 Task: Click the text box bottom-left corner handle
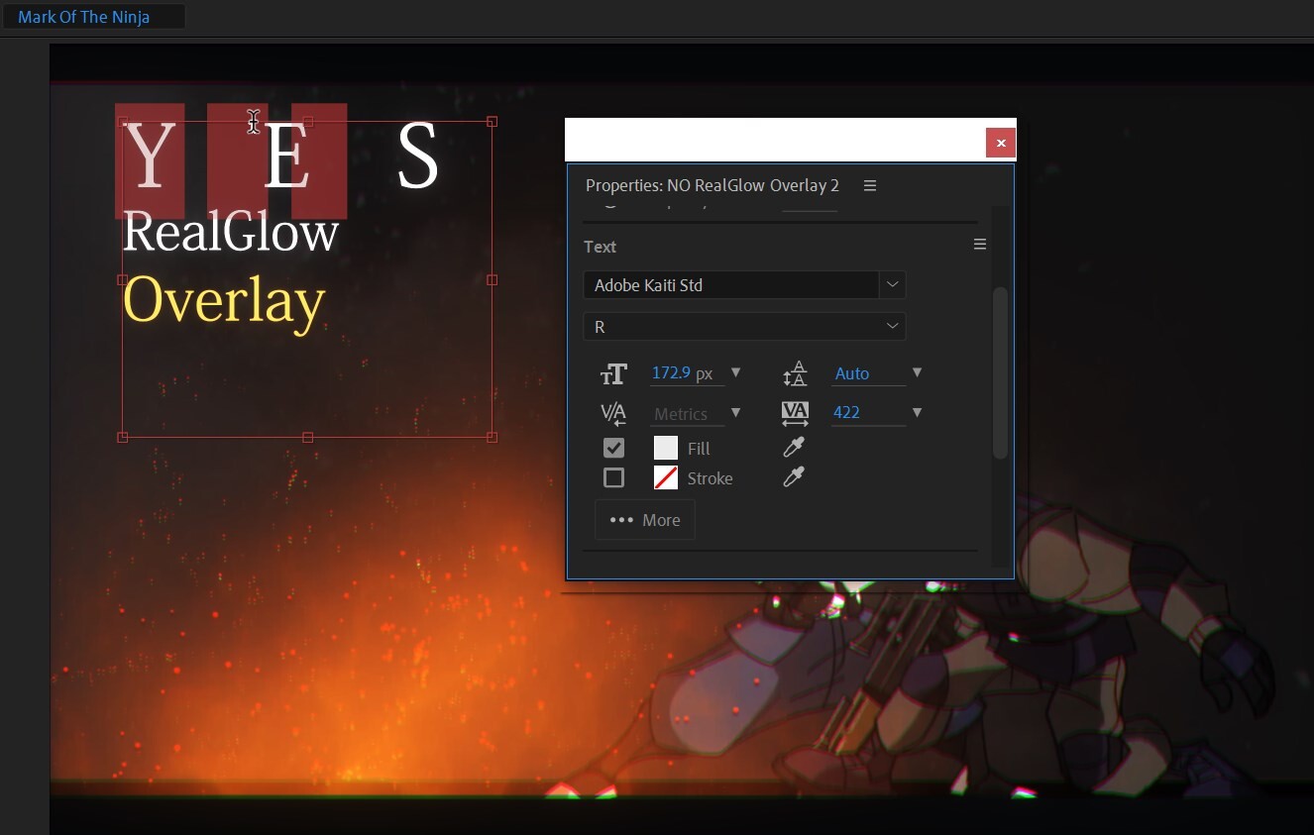(123, 437)
